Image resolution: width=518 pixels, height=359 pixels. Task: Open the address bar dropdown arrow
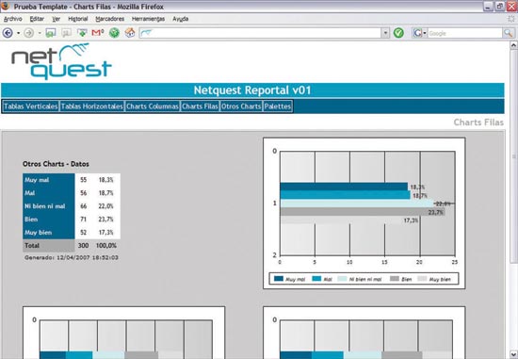385,33
